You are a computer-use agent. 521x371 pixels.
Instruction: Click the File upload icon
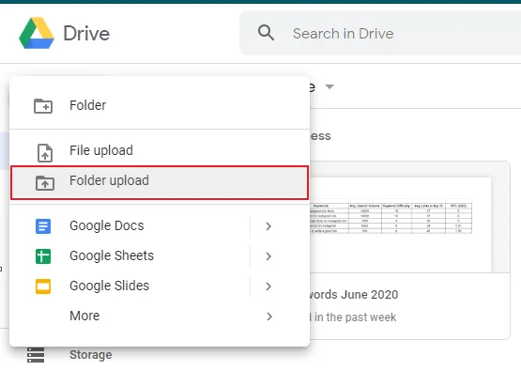click(x=45, y=153)
